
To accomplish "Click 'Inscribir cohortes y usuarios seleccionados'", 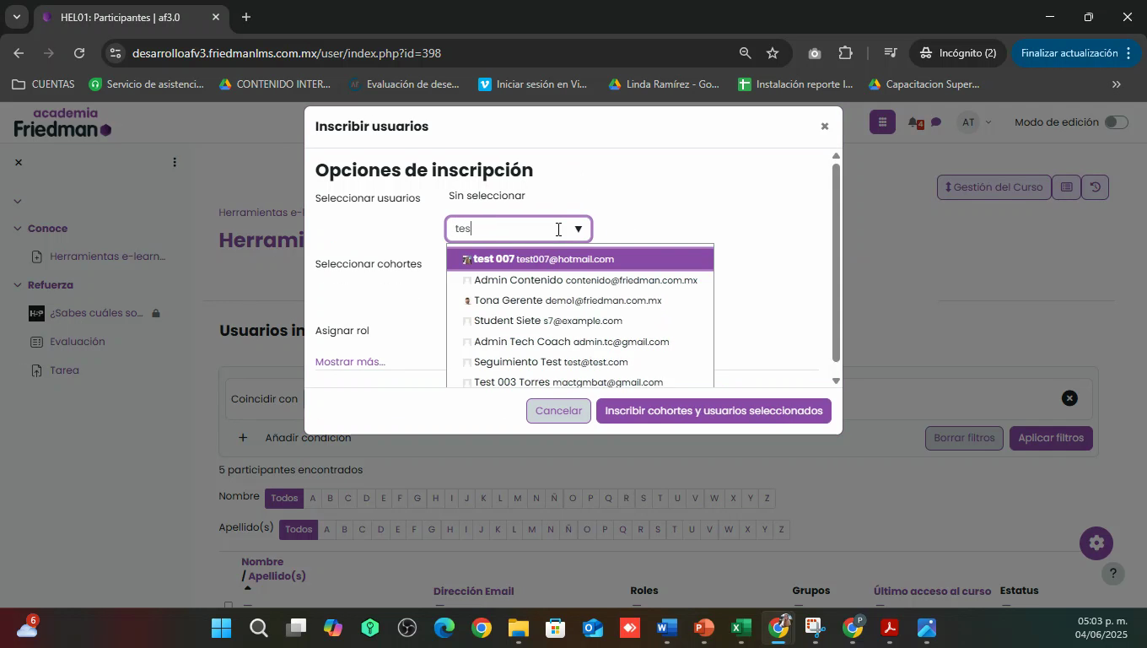I will pyautogui.click(x=714, y=411).
